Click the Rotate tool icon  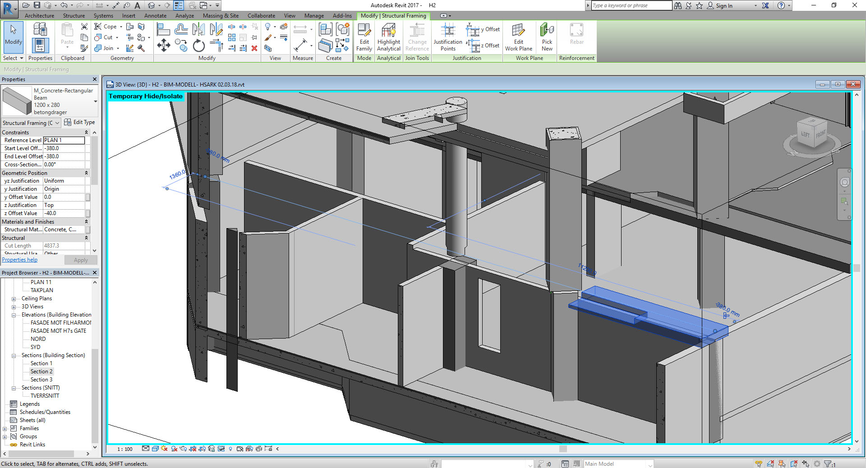(x=198, y=46)
